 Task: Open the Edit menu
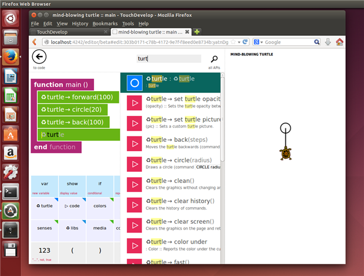tap(48, 24)
